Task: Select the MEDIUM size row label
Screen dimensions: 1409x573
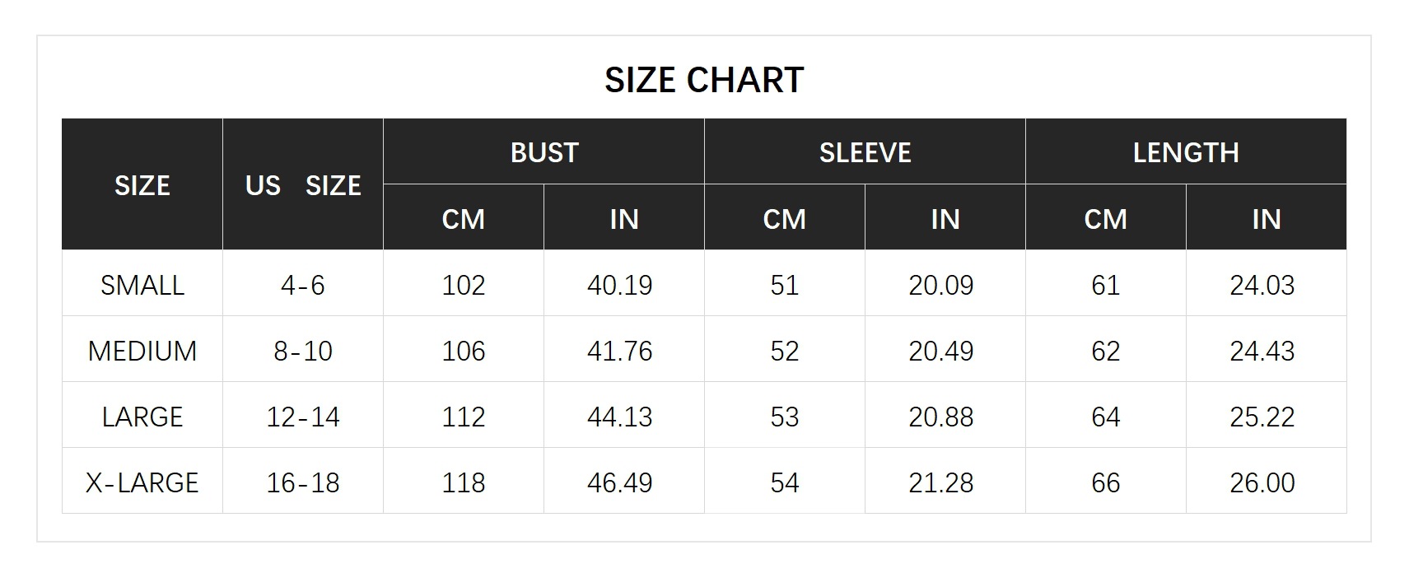Action: point(142,351)
